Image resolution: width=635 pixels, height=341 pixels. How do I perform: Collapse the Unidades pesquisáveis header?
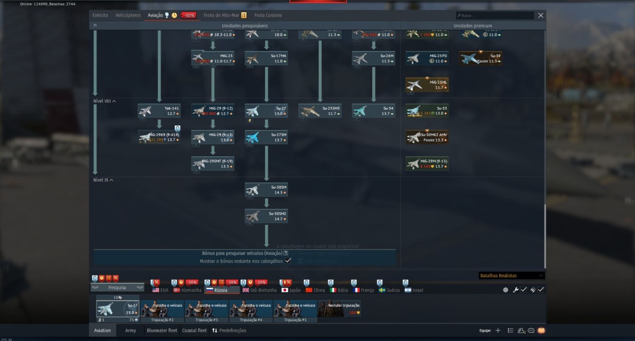(x=95, y=26)
